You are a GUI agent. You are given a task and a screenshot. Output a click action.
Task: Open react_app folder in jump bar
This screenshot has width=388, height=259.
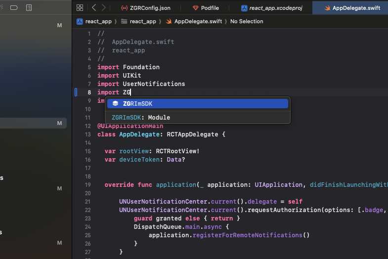click(143, 22)
